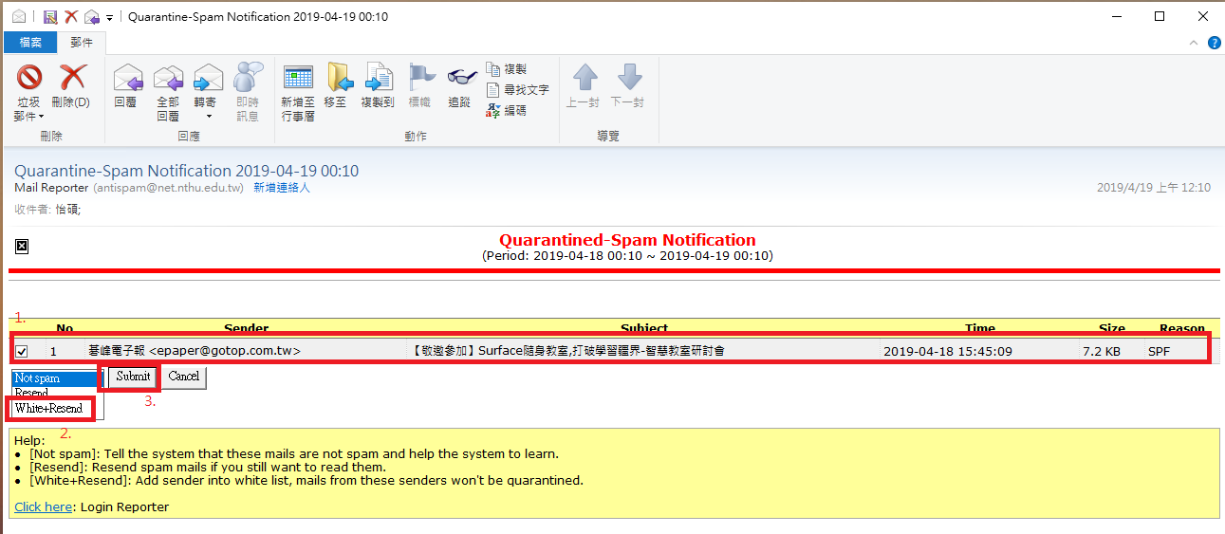1225x534 pixels.
Task: Click the 新增至行事曆 calendar icon
Action: [x=298, y=78]
